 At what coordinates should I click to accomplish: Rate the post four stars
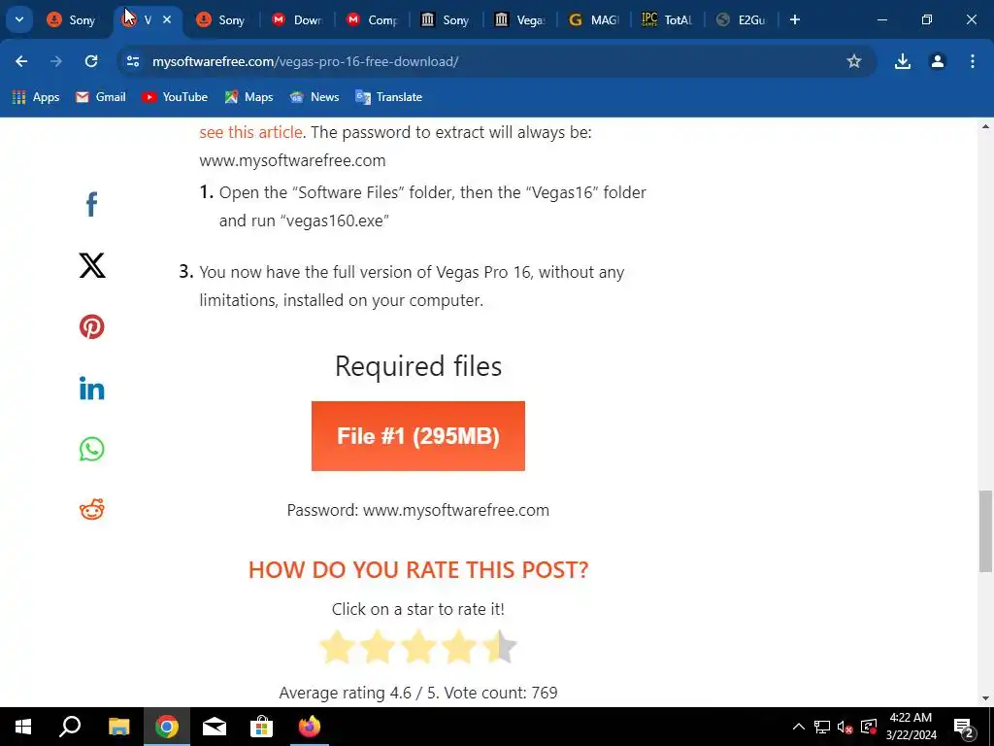458,647
